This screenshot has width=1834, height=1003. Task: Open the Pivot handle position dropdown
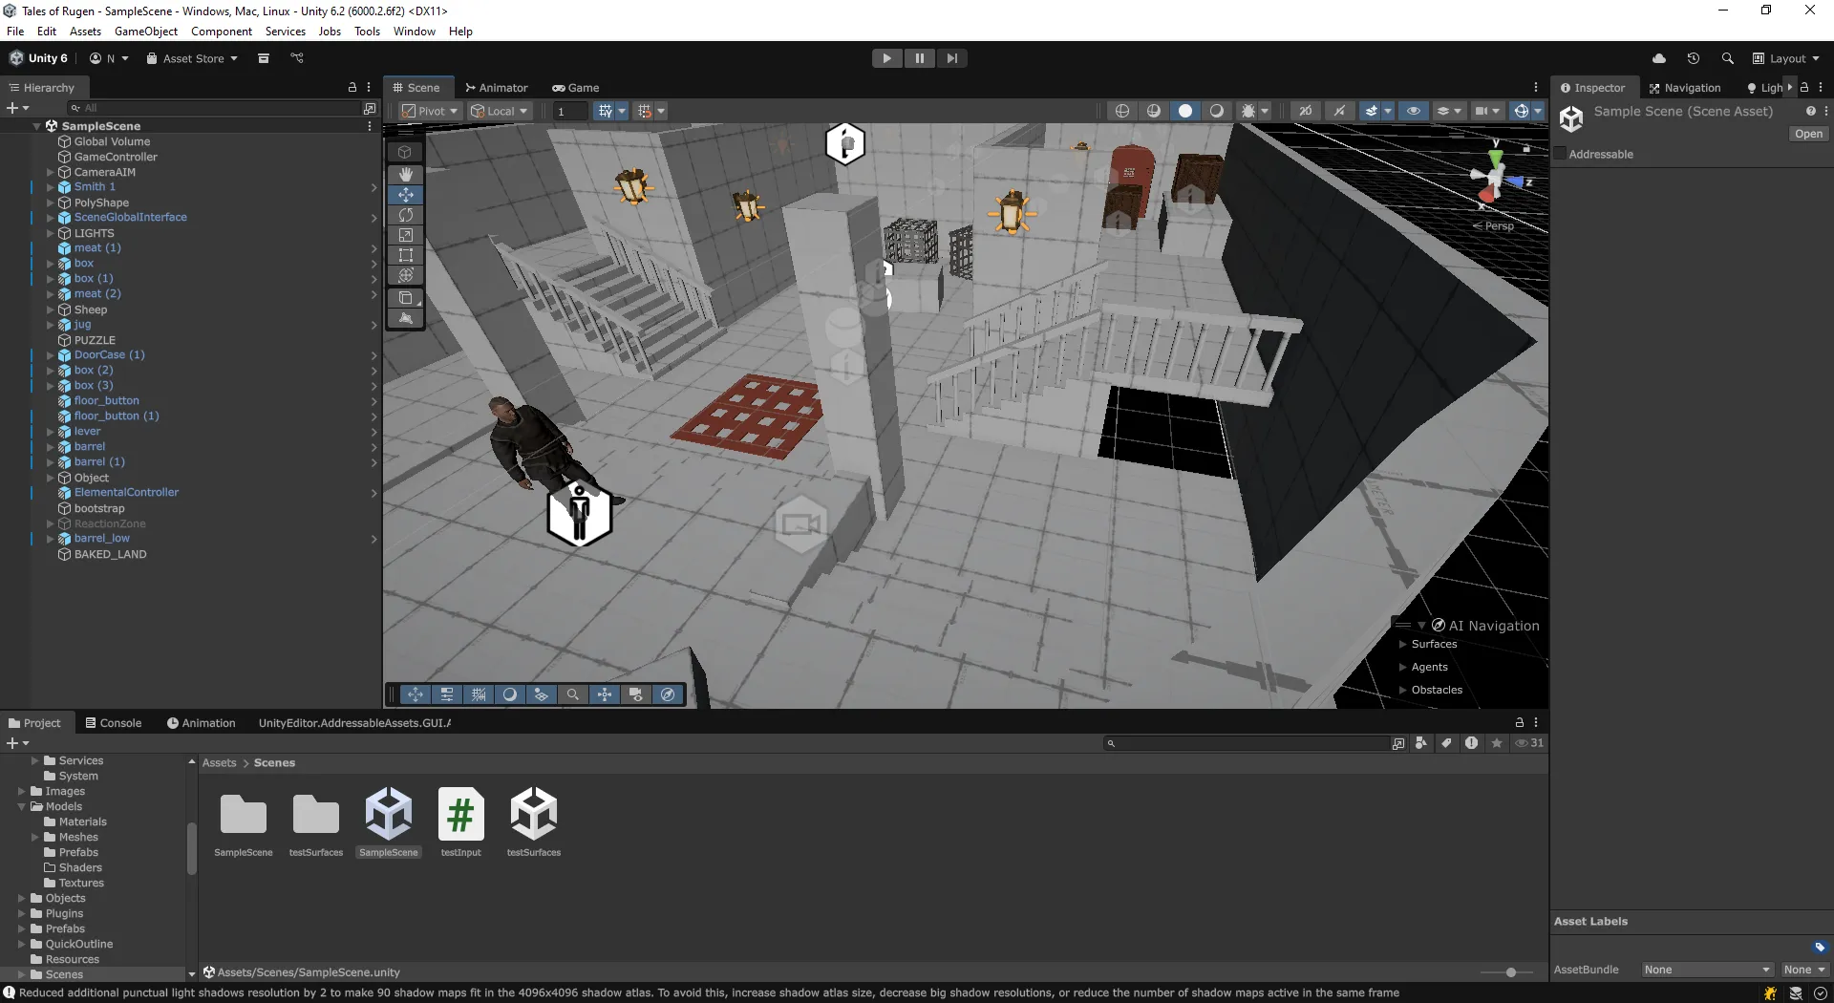(x=430, y=111)
